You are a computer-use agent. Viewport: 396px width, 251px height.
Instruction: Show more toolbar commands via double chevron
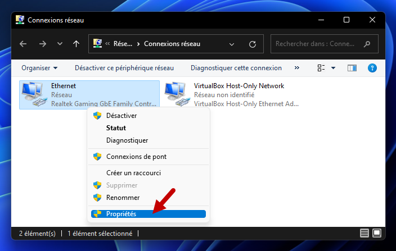tap(297, 67)
